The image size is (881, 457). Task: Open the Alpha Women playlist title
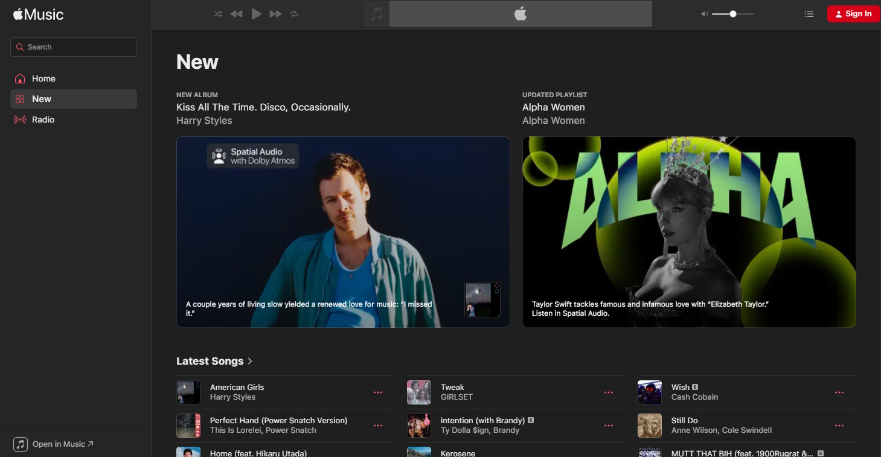554,107
